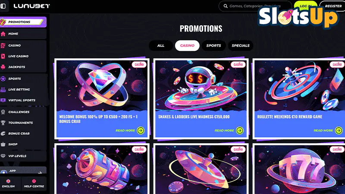This screenshot has width=345, height=194.
Task: Expand the App section arrow
Action: (x=40, y=172)
